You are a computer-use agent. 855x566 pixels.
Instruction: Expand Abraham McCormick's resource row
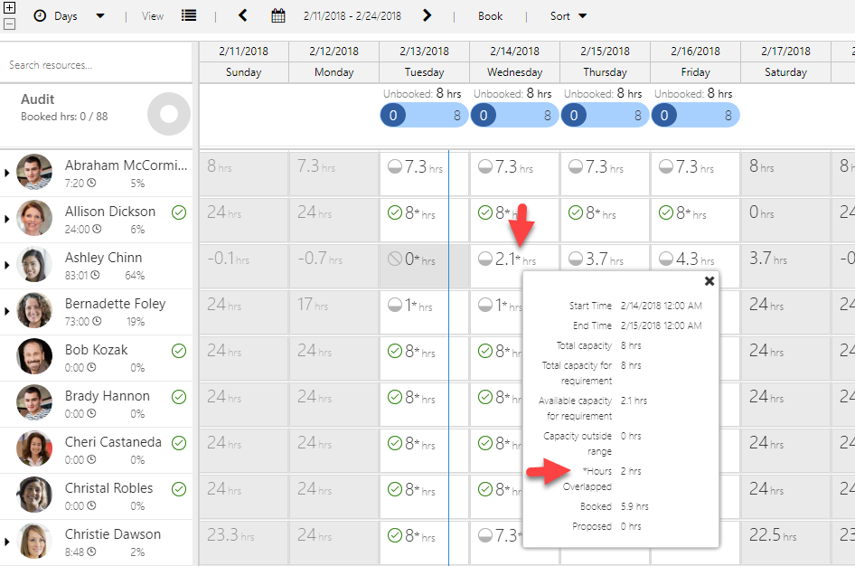pyautogui.click(x=7, y=173)
